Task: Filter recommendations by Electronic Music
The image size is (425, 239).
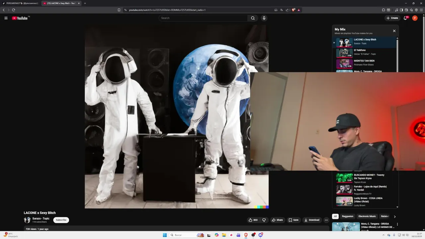Action: pyautogui.click(x=367, y=216)
